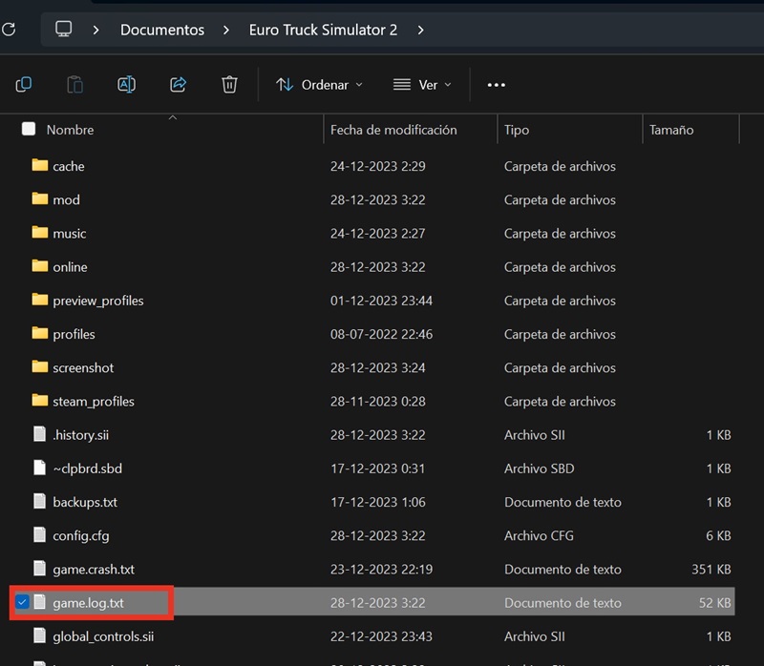The height and width of the screenshot is (666, 764).
Task: Sort by the Tamaño column header
Action: (671, 130)
